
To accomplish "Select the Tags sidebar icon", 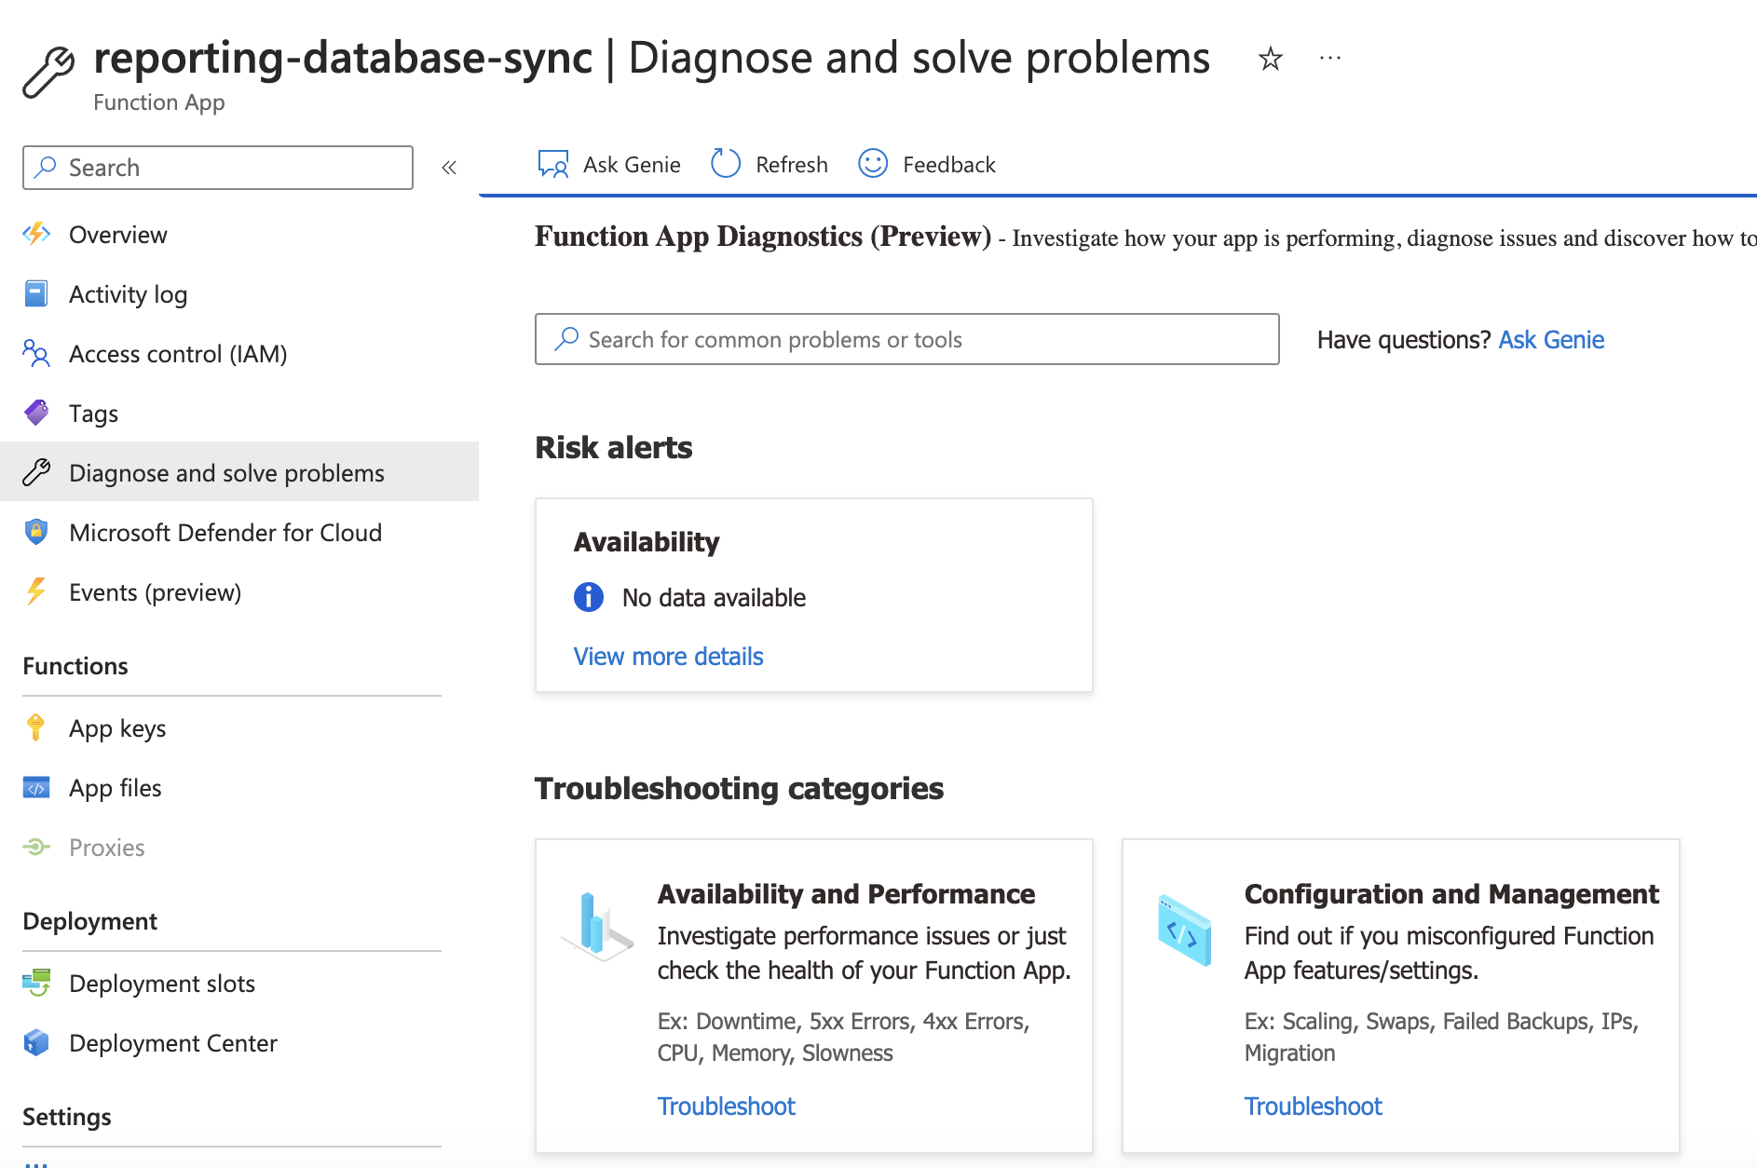I will click(x=36, y=413).
